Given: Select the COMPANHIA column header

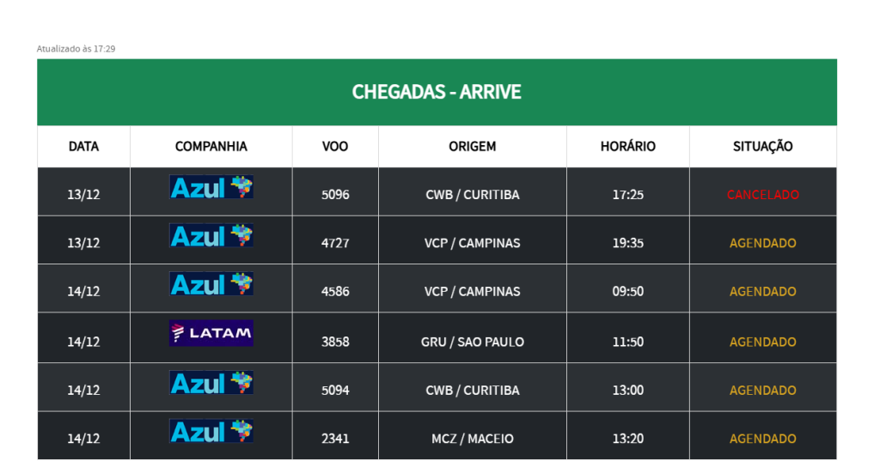Looking at the screenshot, I should tap(211, 146).
